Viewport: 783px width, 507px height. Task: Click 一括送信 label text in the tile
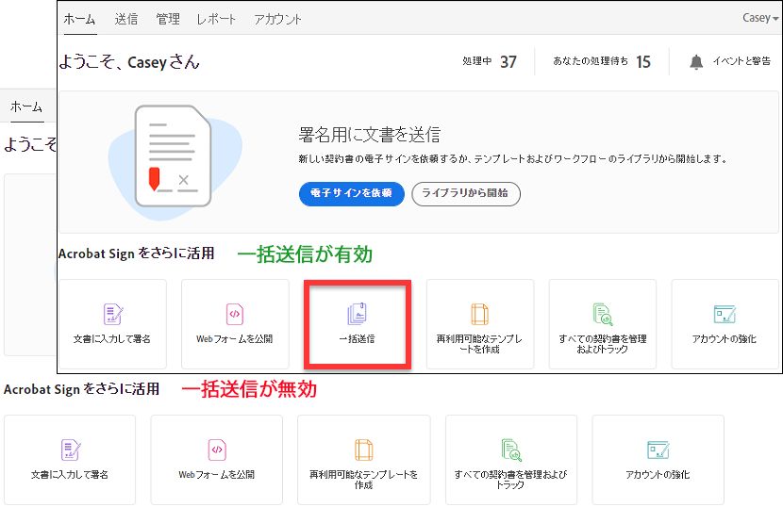pyautogui.click(x=357, y=339)
